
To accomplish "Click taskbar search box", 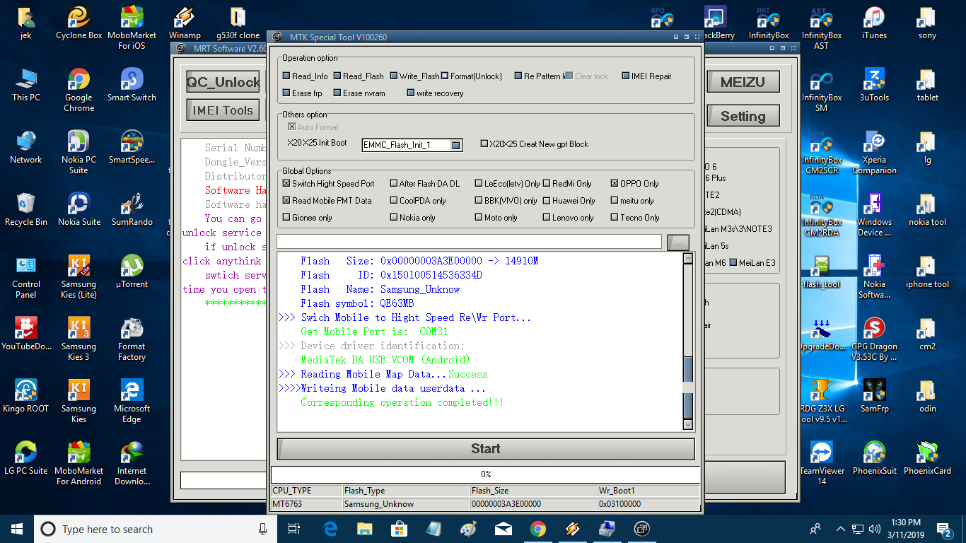I will 155,529.
